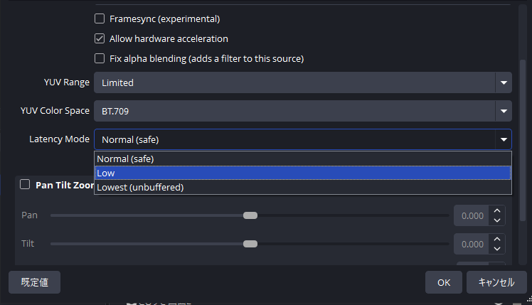This screenshot has width=532, height=305.
Task: Expand the YUV Color Space dropdown
Action: coord(302,111)
